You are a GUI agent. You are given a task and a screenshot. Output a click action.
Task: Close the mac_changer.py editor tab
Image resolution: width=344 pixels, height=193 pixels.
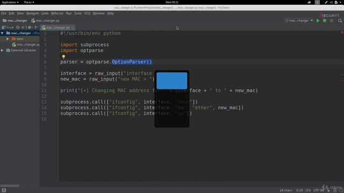click(x=72, y=27)
